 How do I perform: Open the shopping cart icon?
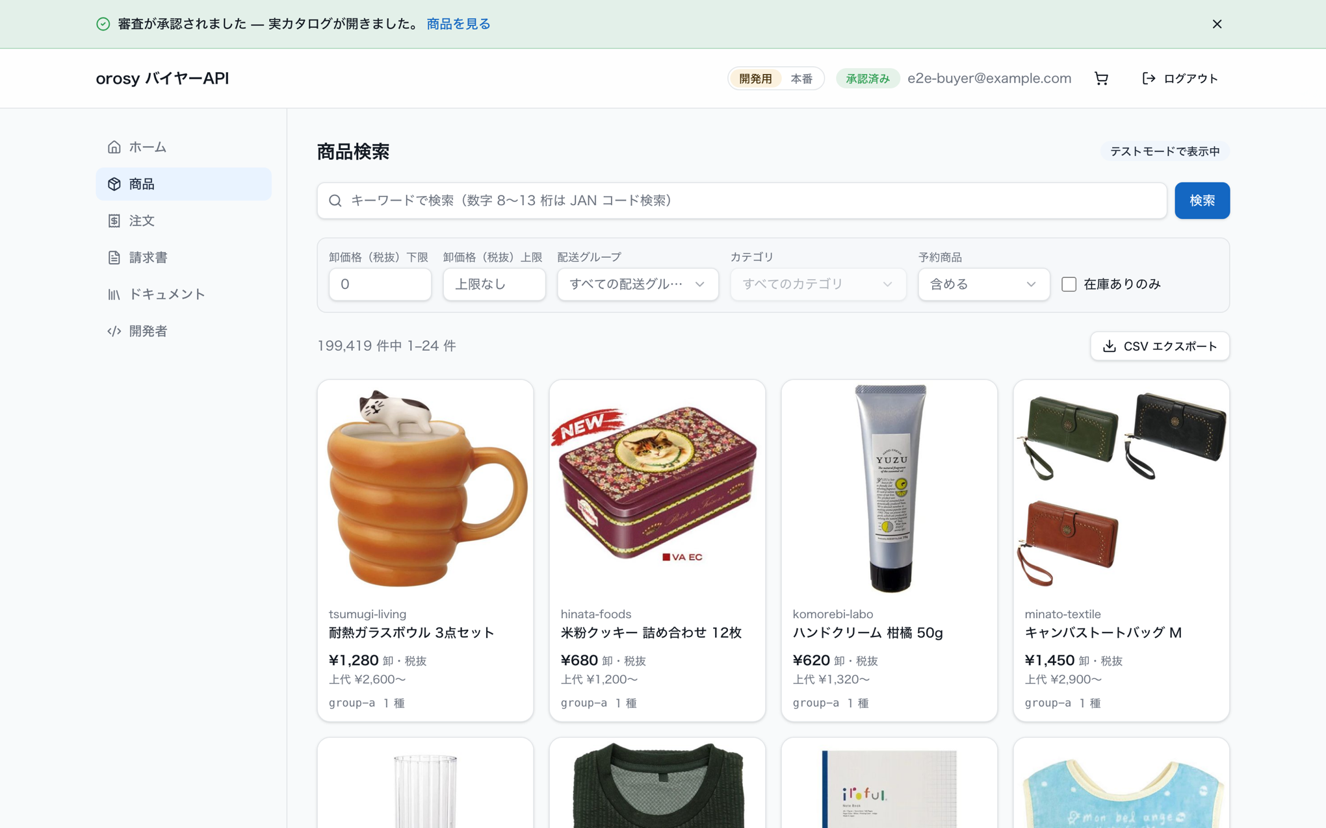point(1101,79)
